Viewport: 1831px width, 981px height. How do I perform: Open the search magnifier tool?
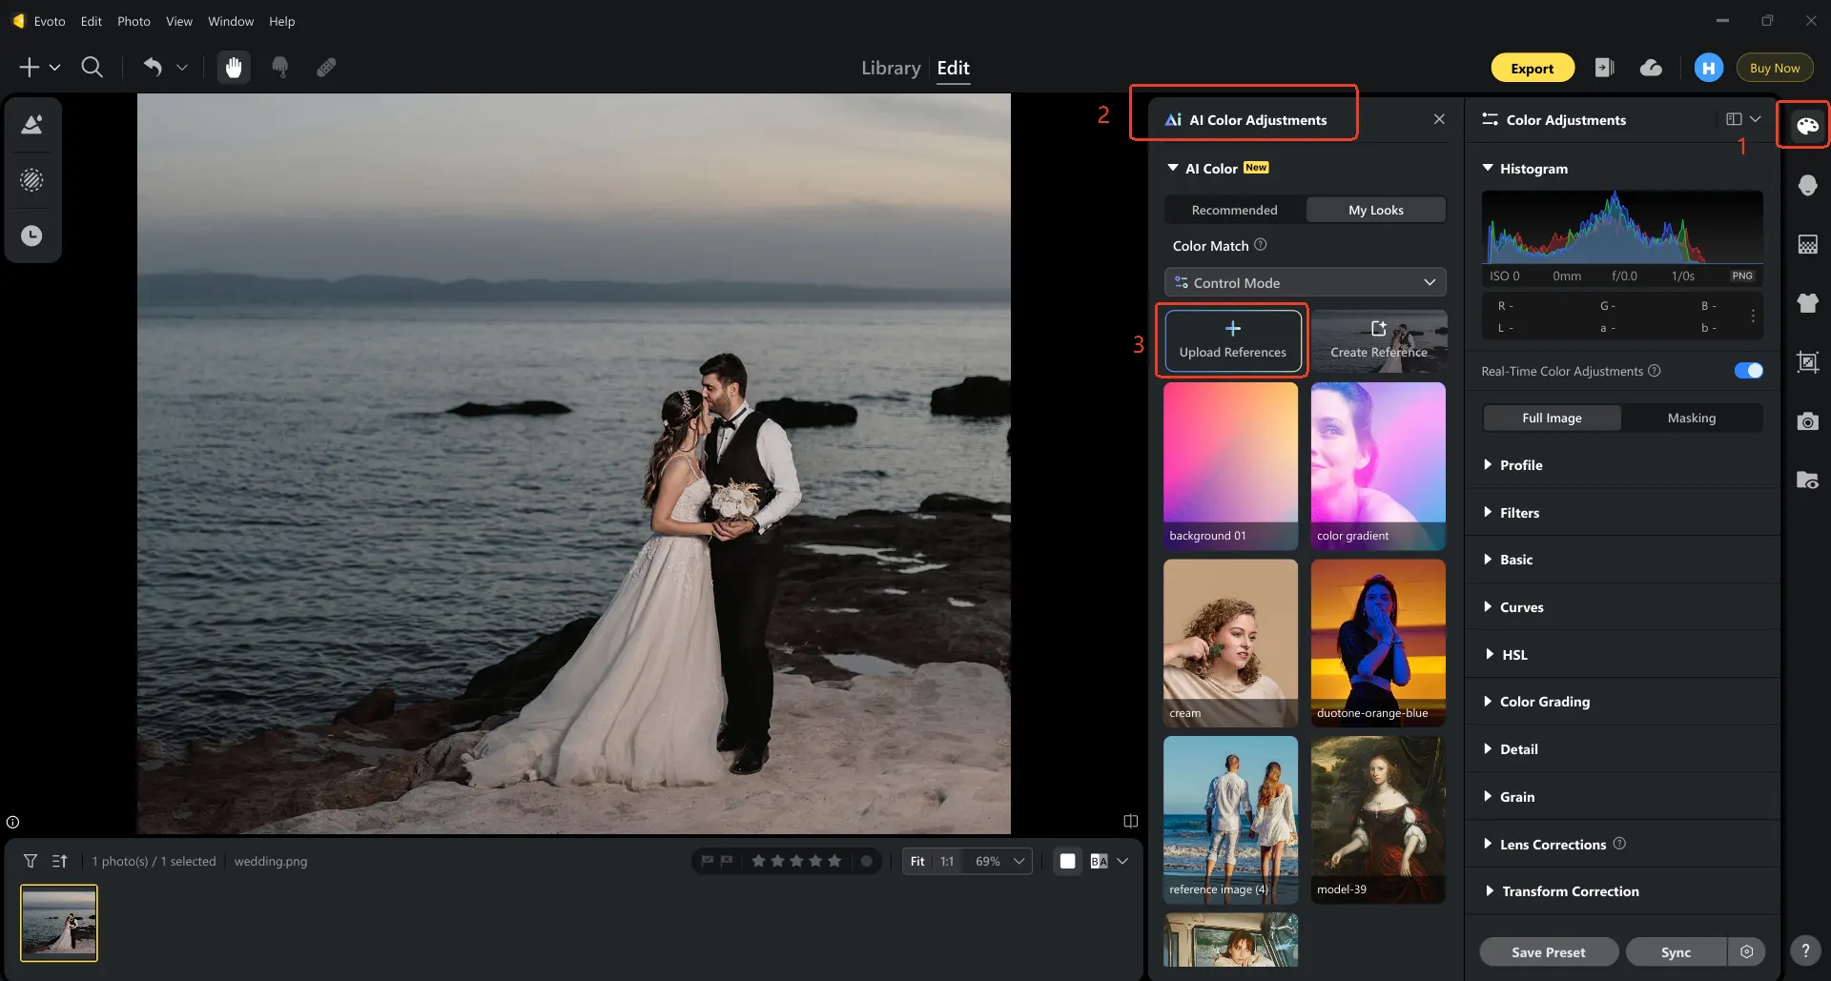click(93, 67)
